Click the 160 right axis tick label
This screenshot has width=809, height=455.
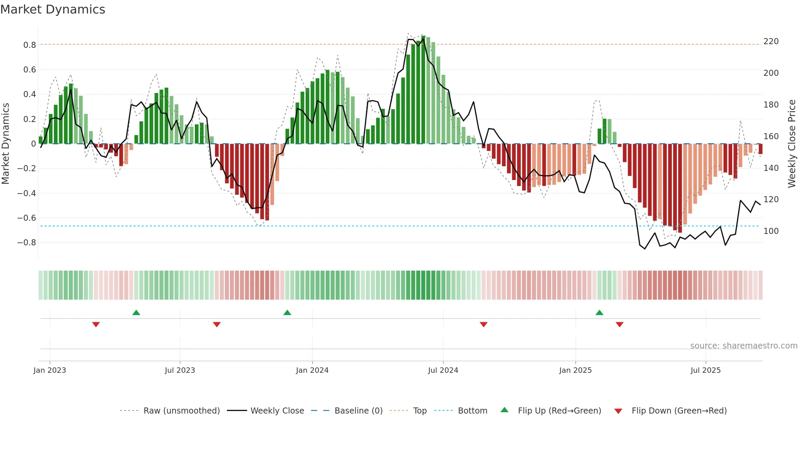click(x=771, y=136)
